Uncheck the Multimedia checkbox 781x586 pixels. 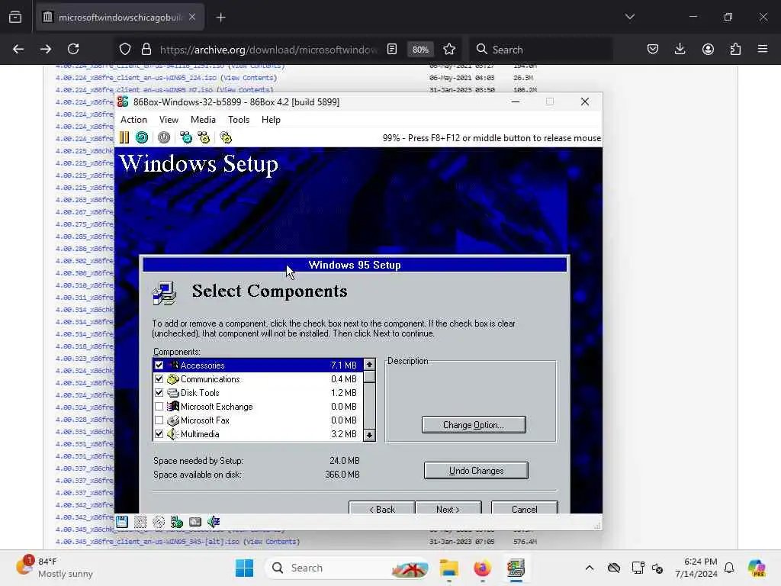159,434
